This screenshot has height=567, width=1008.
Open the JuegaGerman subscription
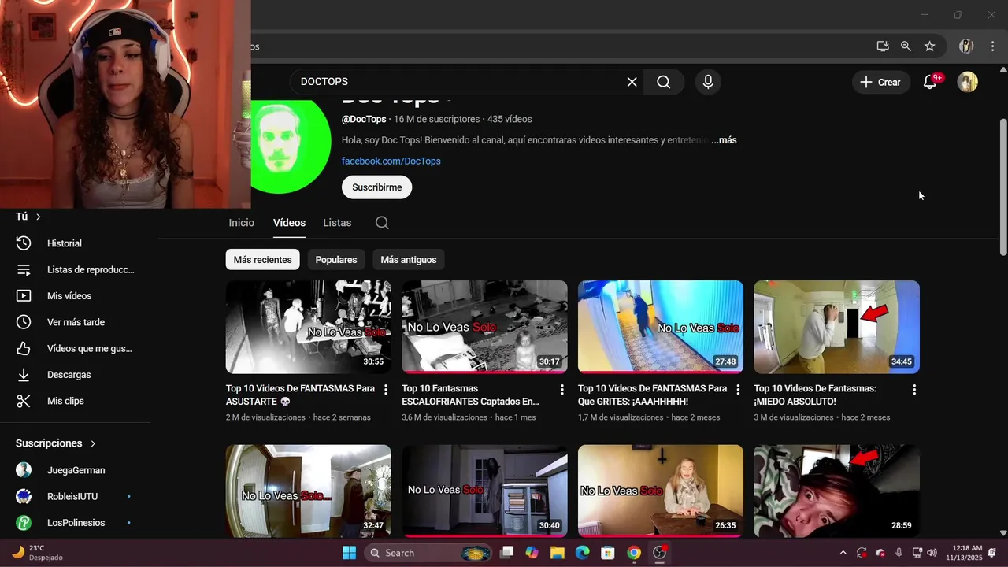[75, 470]
